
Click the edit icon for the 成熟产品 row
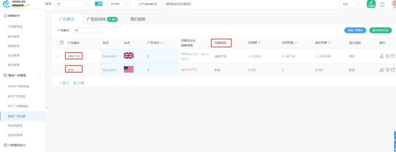[x=382, y=56]
